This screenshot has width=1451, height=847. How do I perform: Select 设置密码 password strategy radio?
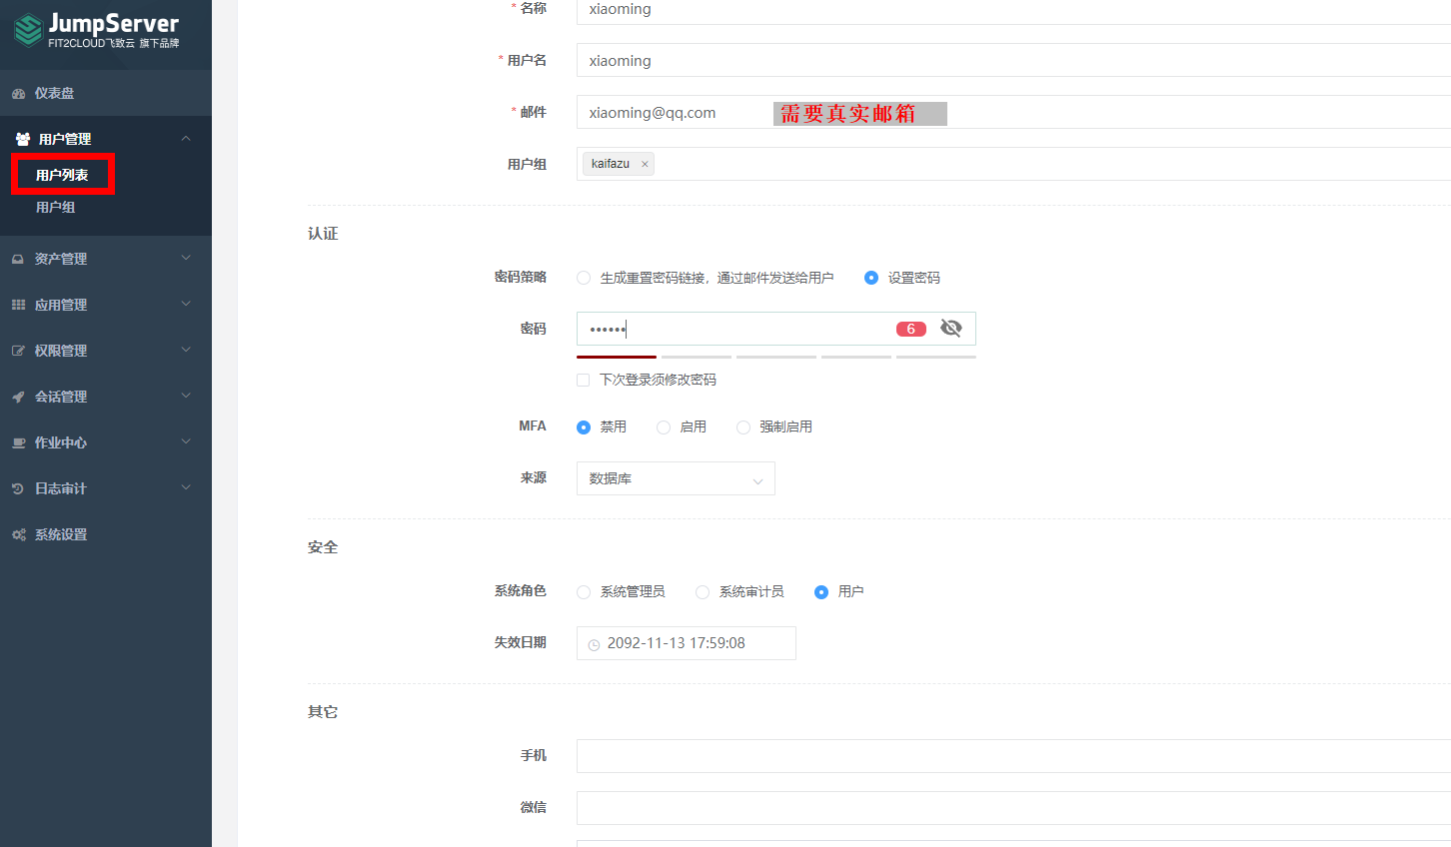[x=871, y=278]
